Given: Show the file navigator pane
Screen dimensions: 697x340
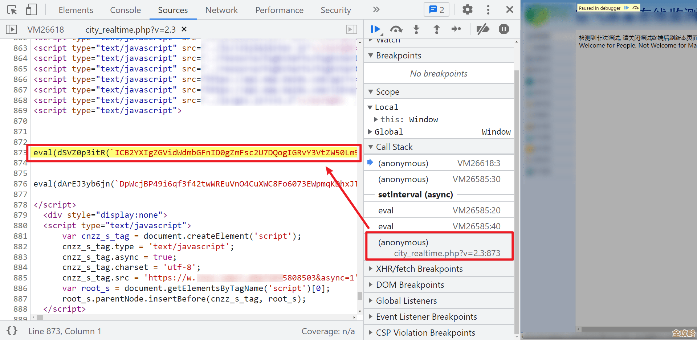Looking at the screenshot, I should 11,29.
